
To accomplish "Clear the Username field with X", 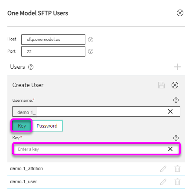I will click(x=170, y=111).
